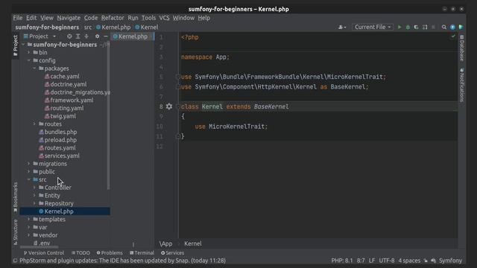
Task: Expand the templates folder
Action: 29,219
